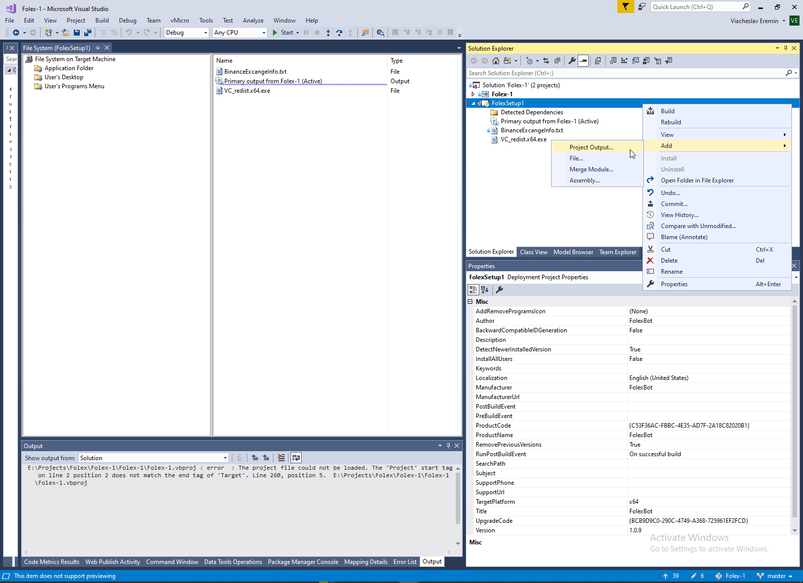Image resolution: width=803 pixels, height=583 pixels.
Task: Select VC_redist.x64.exe in the file list
Action: [247, 91]
